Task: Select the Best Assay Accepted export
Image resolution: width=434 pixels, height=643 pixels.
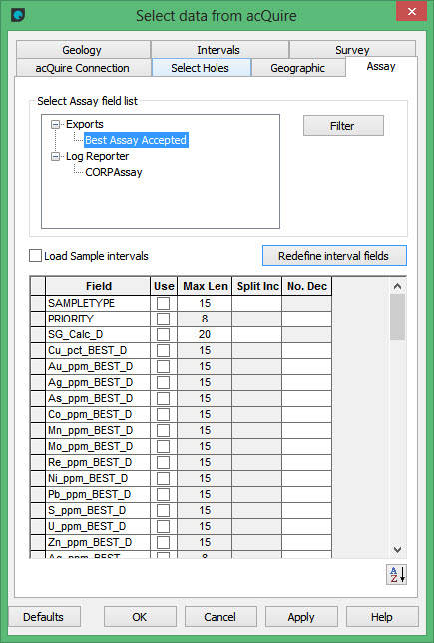Action: [x=136, y=140]
